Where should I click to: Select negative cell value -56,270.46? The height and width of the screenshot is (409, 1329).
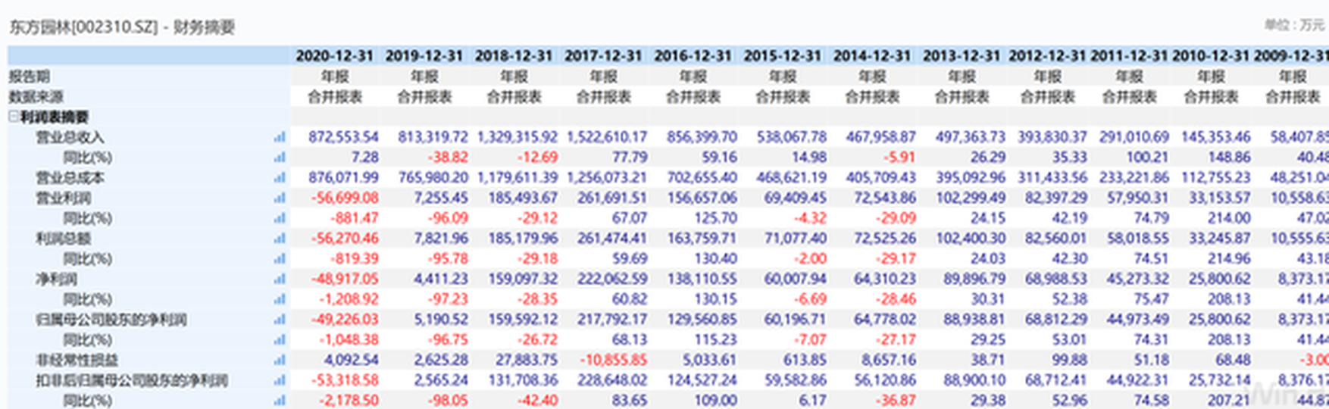[x=345, y=239]
